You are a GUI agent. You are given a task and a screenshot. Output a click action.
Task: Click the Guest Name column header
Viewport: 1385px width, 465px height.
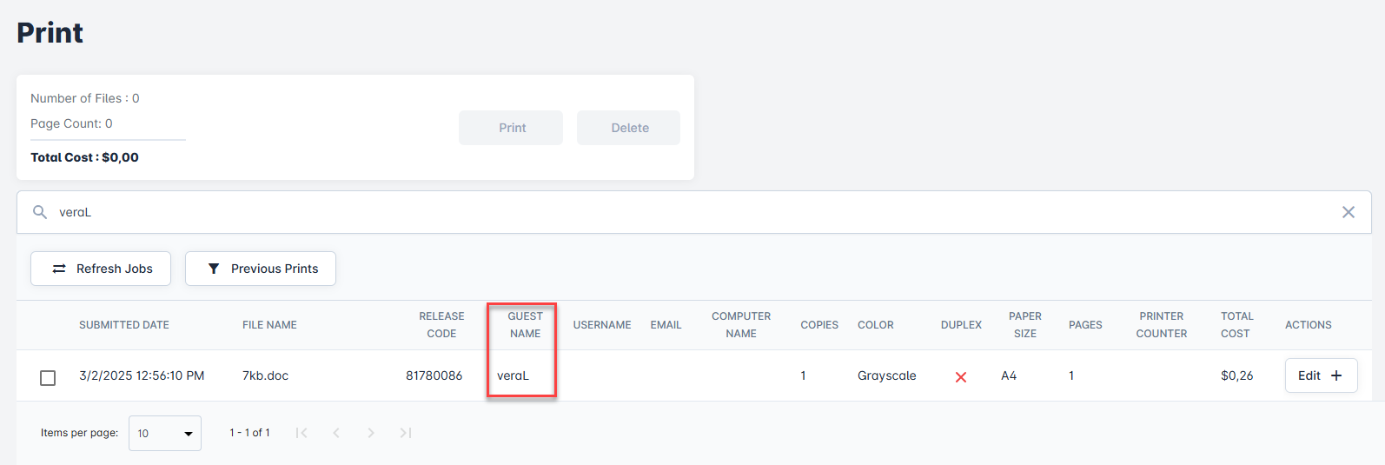(x=525, y=325)
